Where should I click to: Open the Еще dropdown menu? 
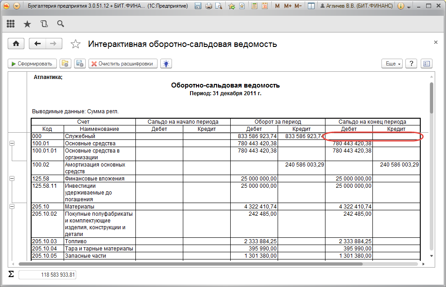click(391, 64)
